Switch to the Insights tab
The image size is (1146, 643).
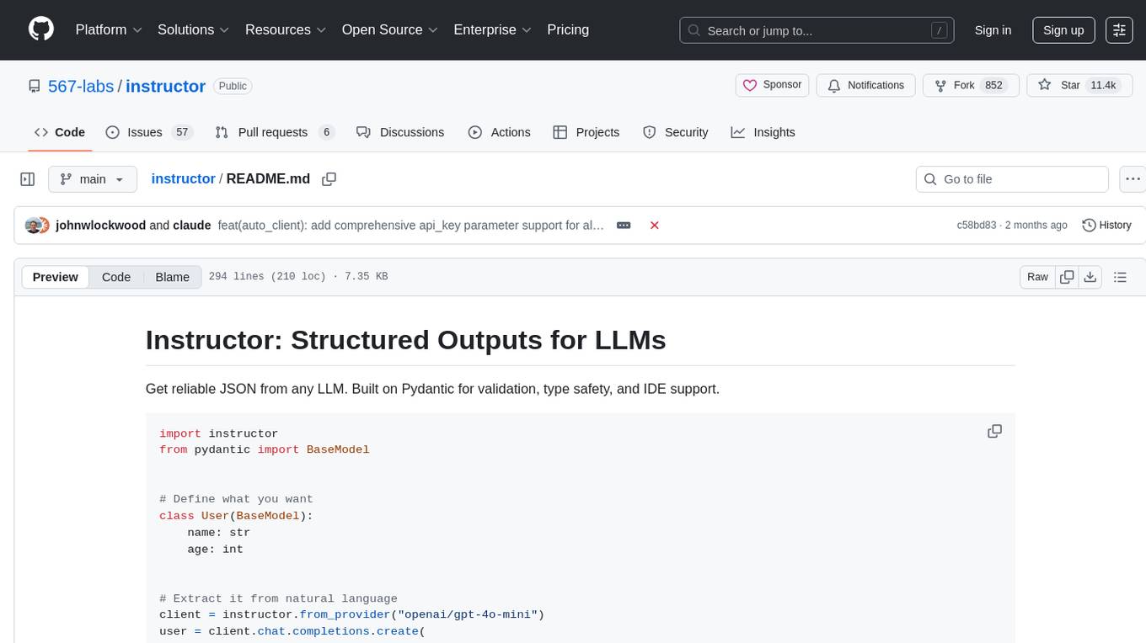pyautogui.click(x=763, y=132)
